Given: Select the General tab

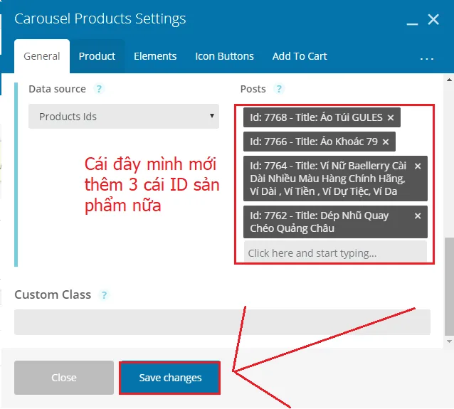Looking at the screenshot, I should pyautogui.click(x=42, y=56).
